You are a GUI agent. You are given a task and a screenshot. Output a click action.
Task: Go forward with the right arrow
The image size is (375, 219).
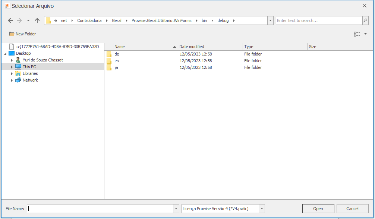tap(19, 20)
